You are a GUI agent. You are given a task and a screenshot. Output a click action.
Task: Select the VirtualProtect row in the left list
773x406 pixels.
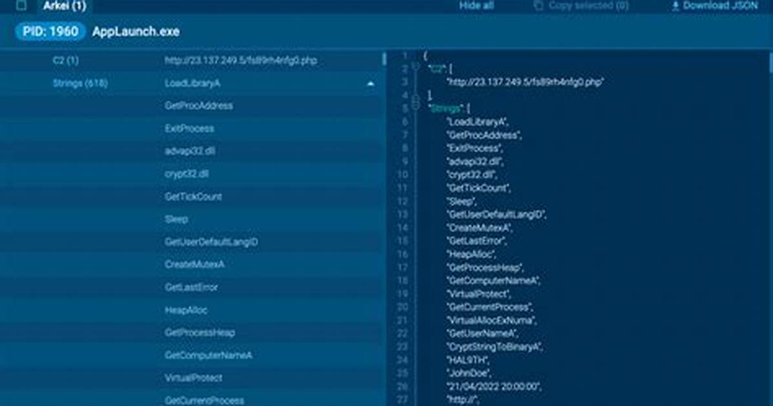coord(192,378)
